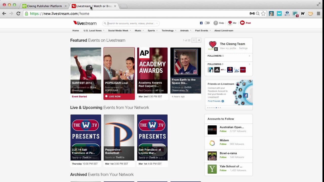
Task: Click the BBL logo in Following
Action: (230, 70)
